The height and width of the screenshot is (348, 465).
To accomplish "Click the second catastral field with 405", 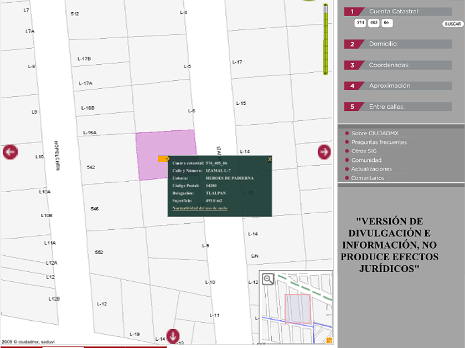I will coord(374,23).
